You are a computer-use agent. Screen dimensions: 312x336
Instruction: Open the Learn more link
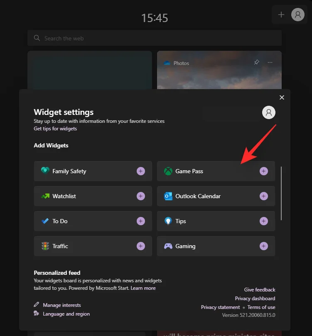click(143, 288)
